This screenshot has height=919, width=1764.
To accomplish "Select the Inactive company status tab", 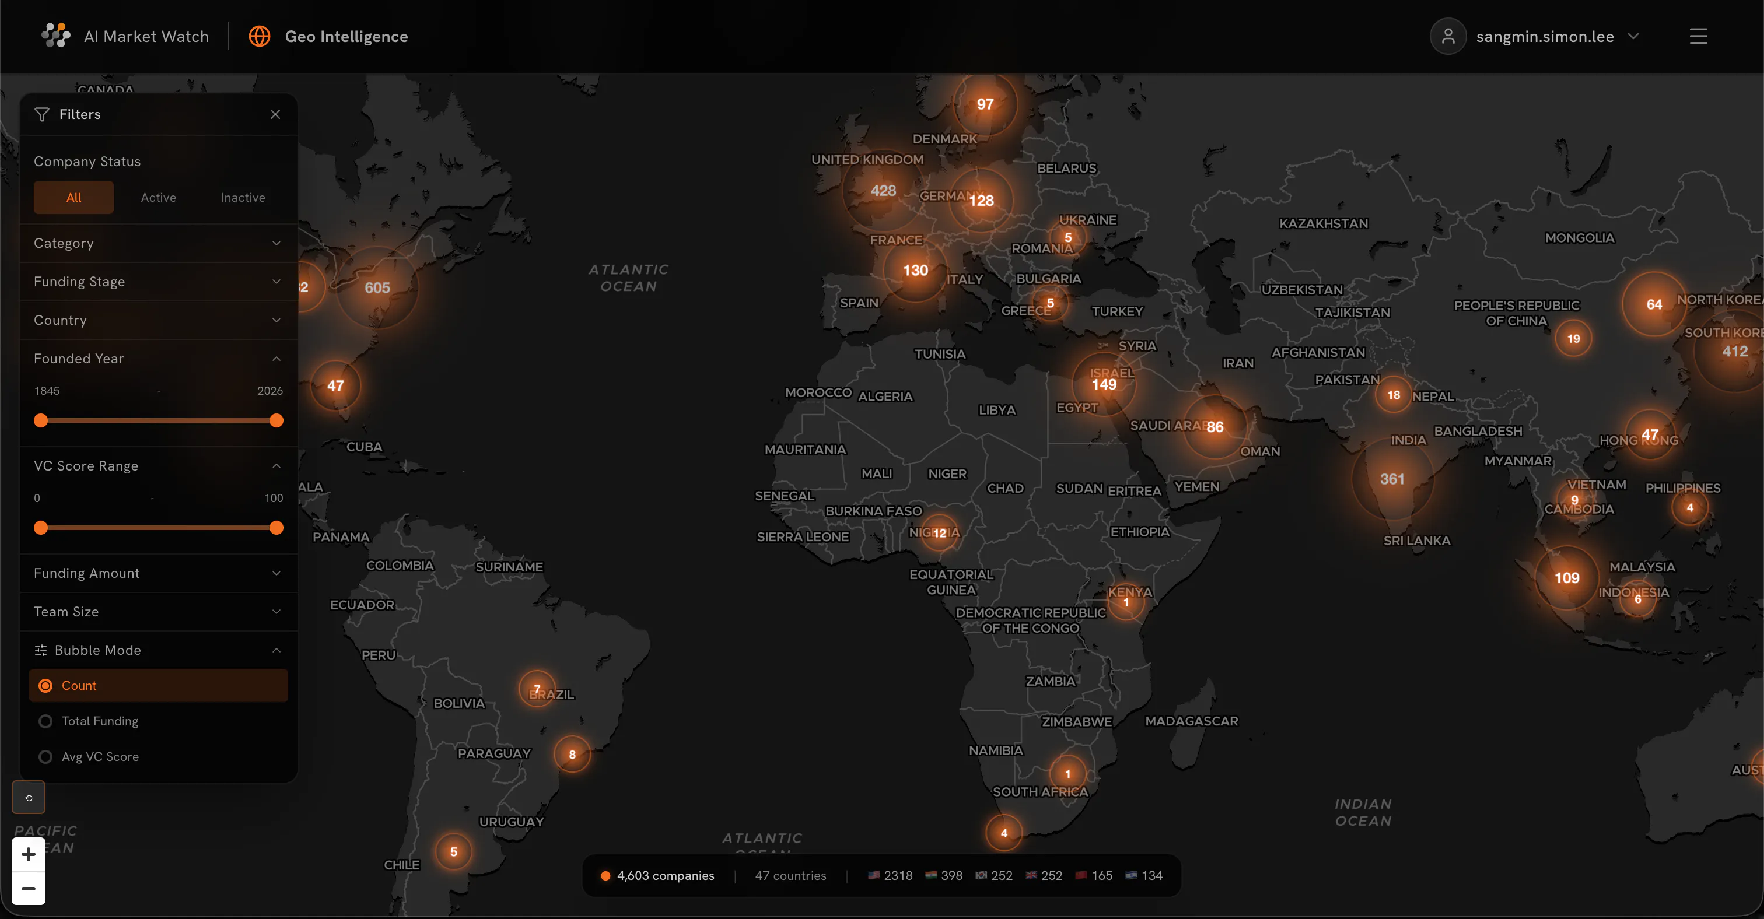I will 243,198.
